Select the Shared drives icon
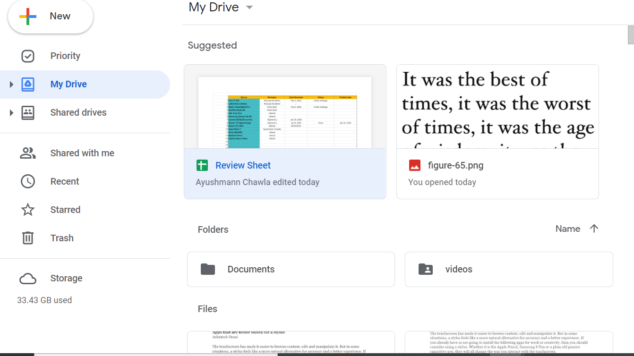Screen dimensions: 634x356 pyautogui.click(x=28, y=112)
